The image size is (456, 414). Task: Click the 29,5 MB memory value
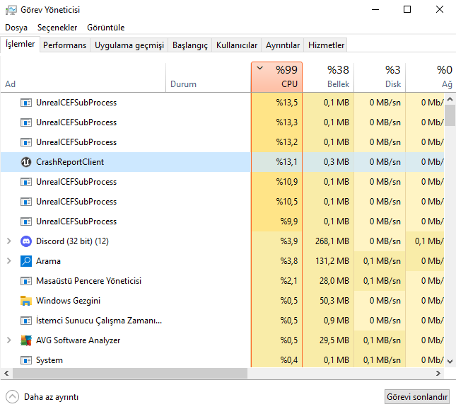tap(334, 340)
